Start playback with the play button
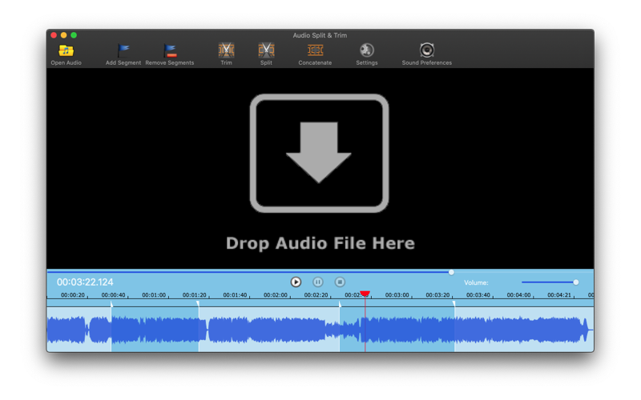This screenshot has width=641, height=400. [296, 282]
